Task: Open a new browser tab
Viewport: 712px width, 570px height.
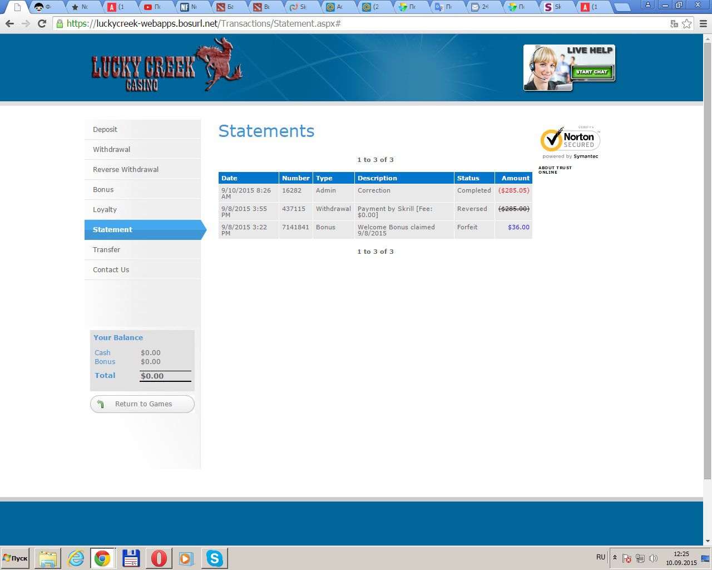Action: pyautogui.click(x=622, y=7)
